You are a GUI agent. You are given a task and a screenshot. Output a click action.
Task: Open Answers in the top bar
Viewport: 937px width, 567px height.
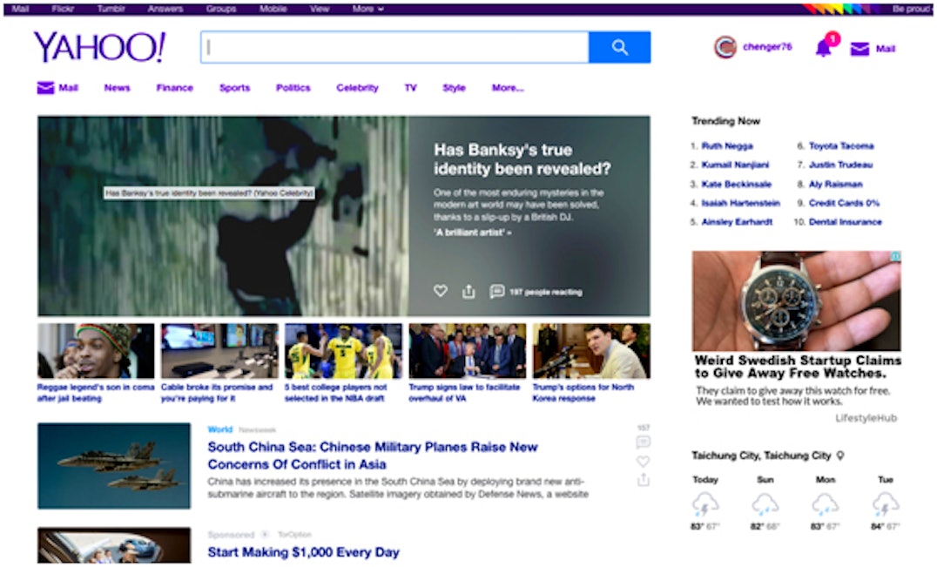coord(165,9)
